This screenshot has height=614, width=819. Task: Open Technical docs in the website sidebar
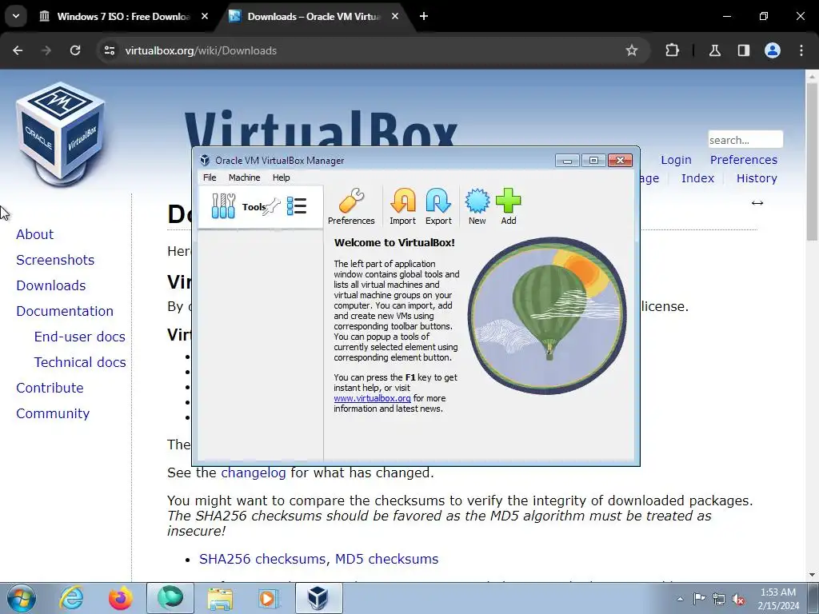(x=80, y=362)
